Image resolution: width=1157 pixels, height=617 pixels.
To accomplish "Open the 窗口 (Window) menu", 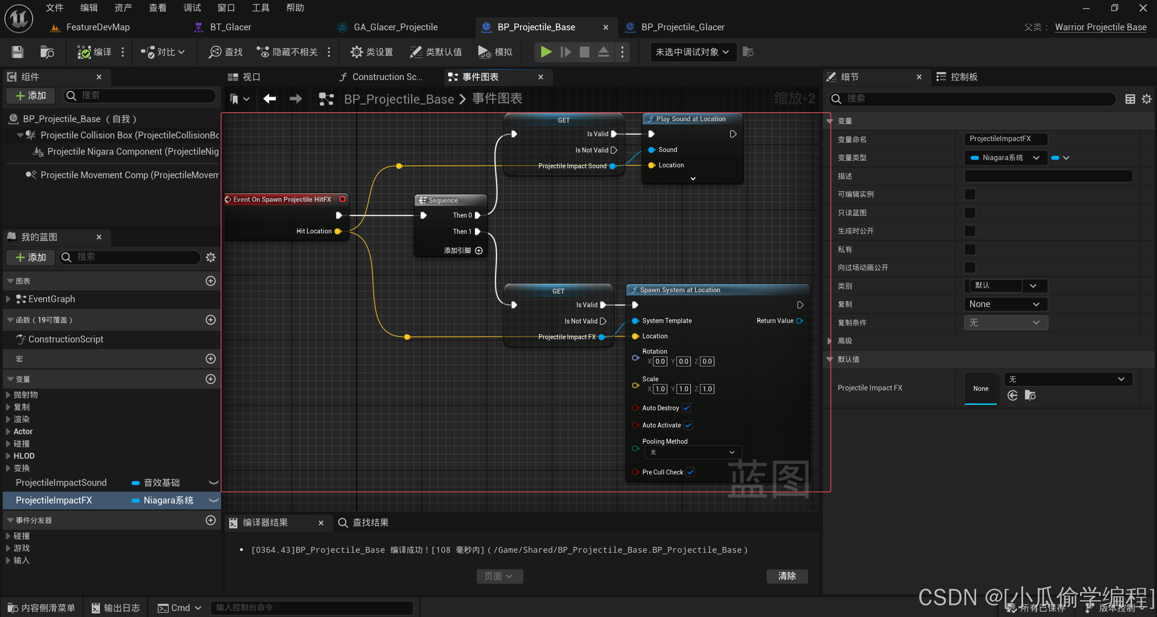I will pyautogui.click(x=226, y=8).
